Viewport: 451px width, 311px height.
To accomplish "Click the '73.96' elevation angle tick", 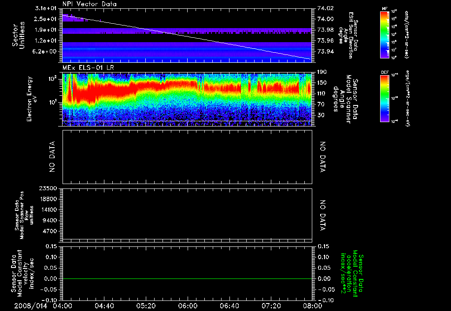I will 325,41.
